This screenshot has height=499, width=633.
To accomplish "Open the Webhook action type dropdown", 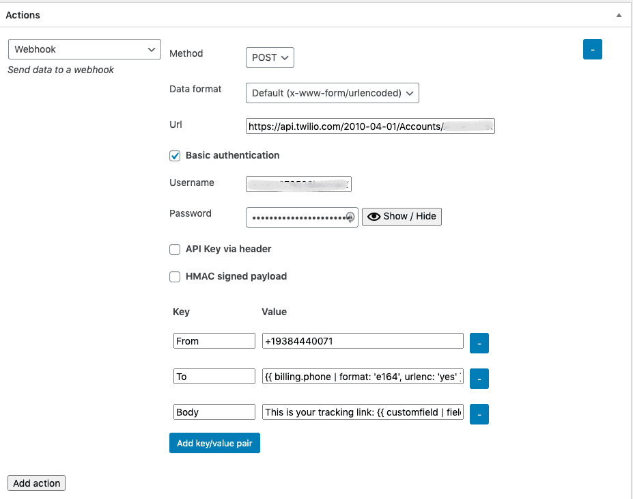I will click(x=84, y=50).
